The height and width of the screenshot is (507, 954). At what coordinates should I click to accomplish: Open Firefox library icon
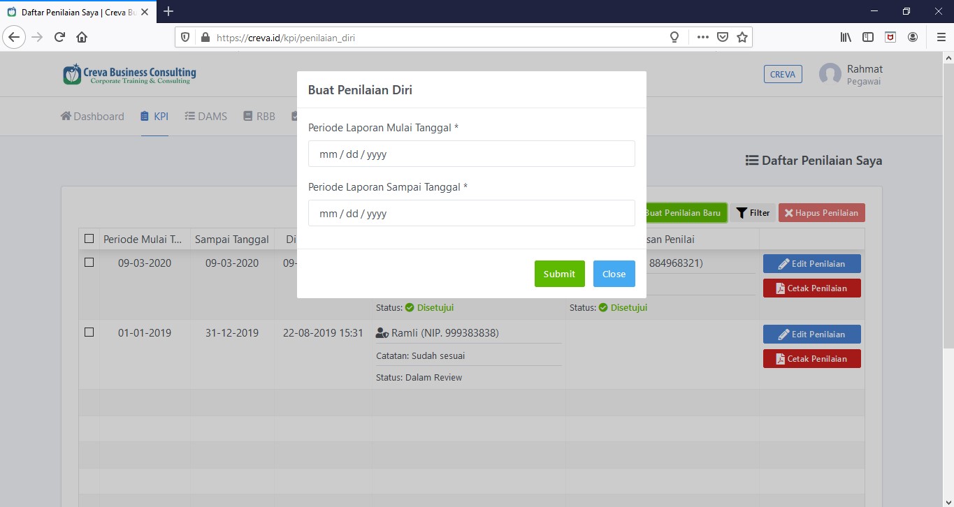pos(846,38)
